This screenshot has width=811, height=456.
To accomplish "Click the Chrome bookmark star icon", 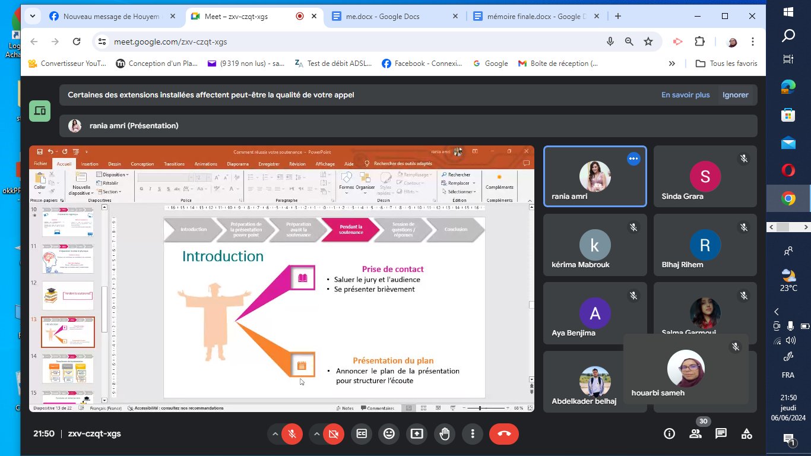I will pyautogui.click(x=648, y=42).
